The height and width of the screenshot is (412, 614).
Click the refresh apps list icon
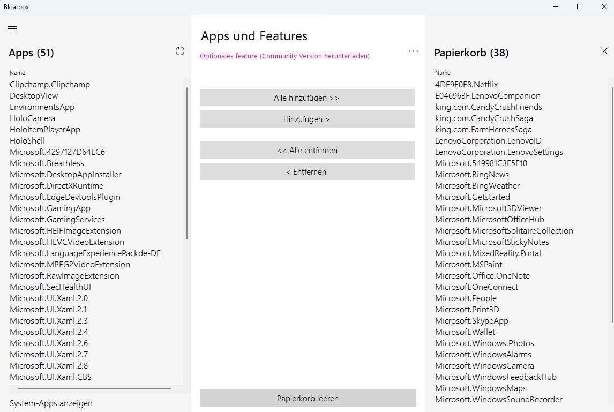click(180, 51)
